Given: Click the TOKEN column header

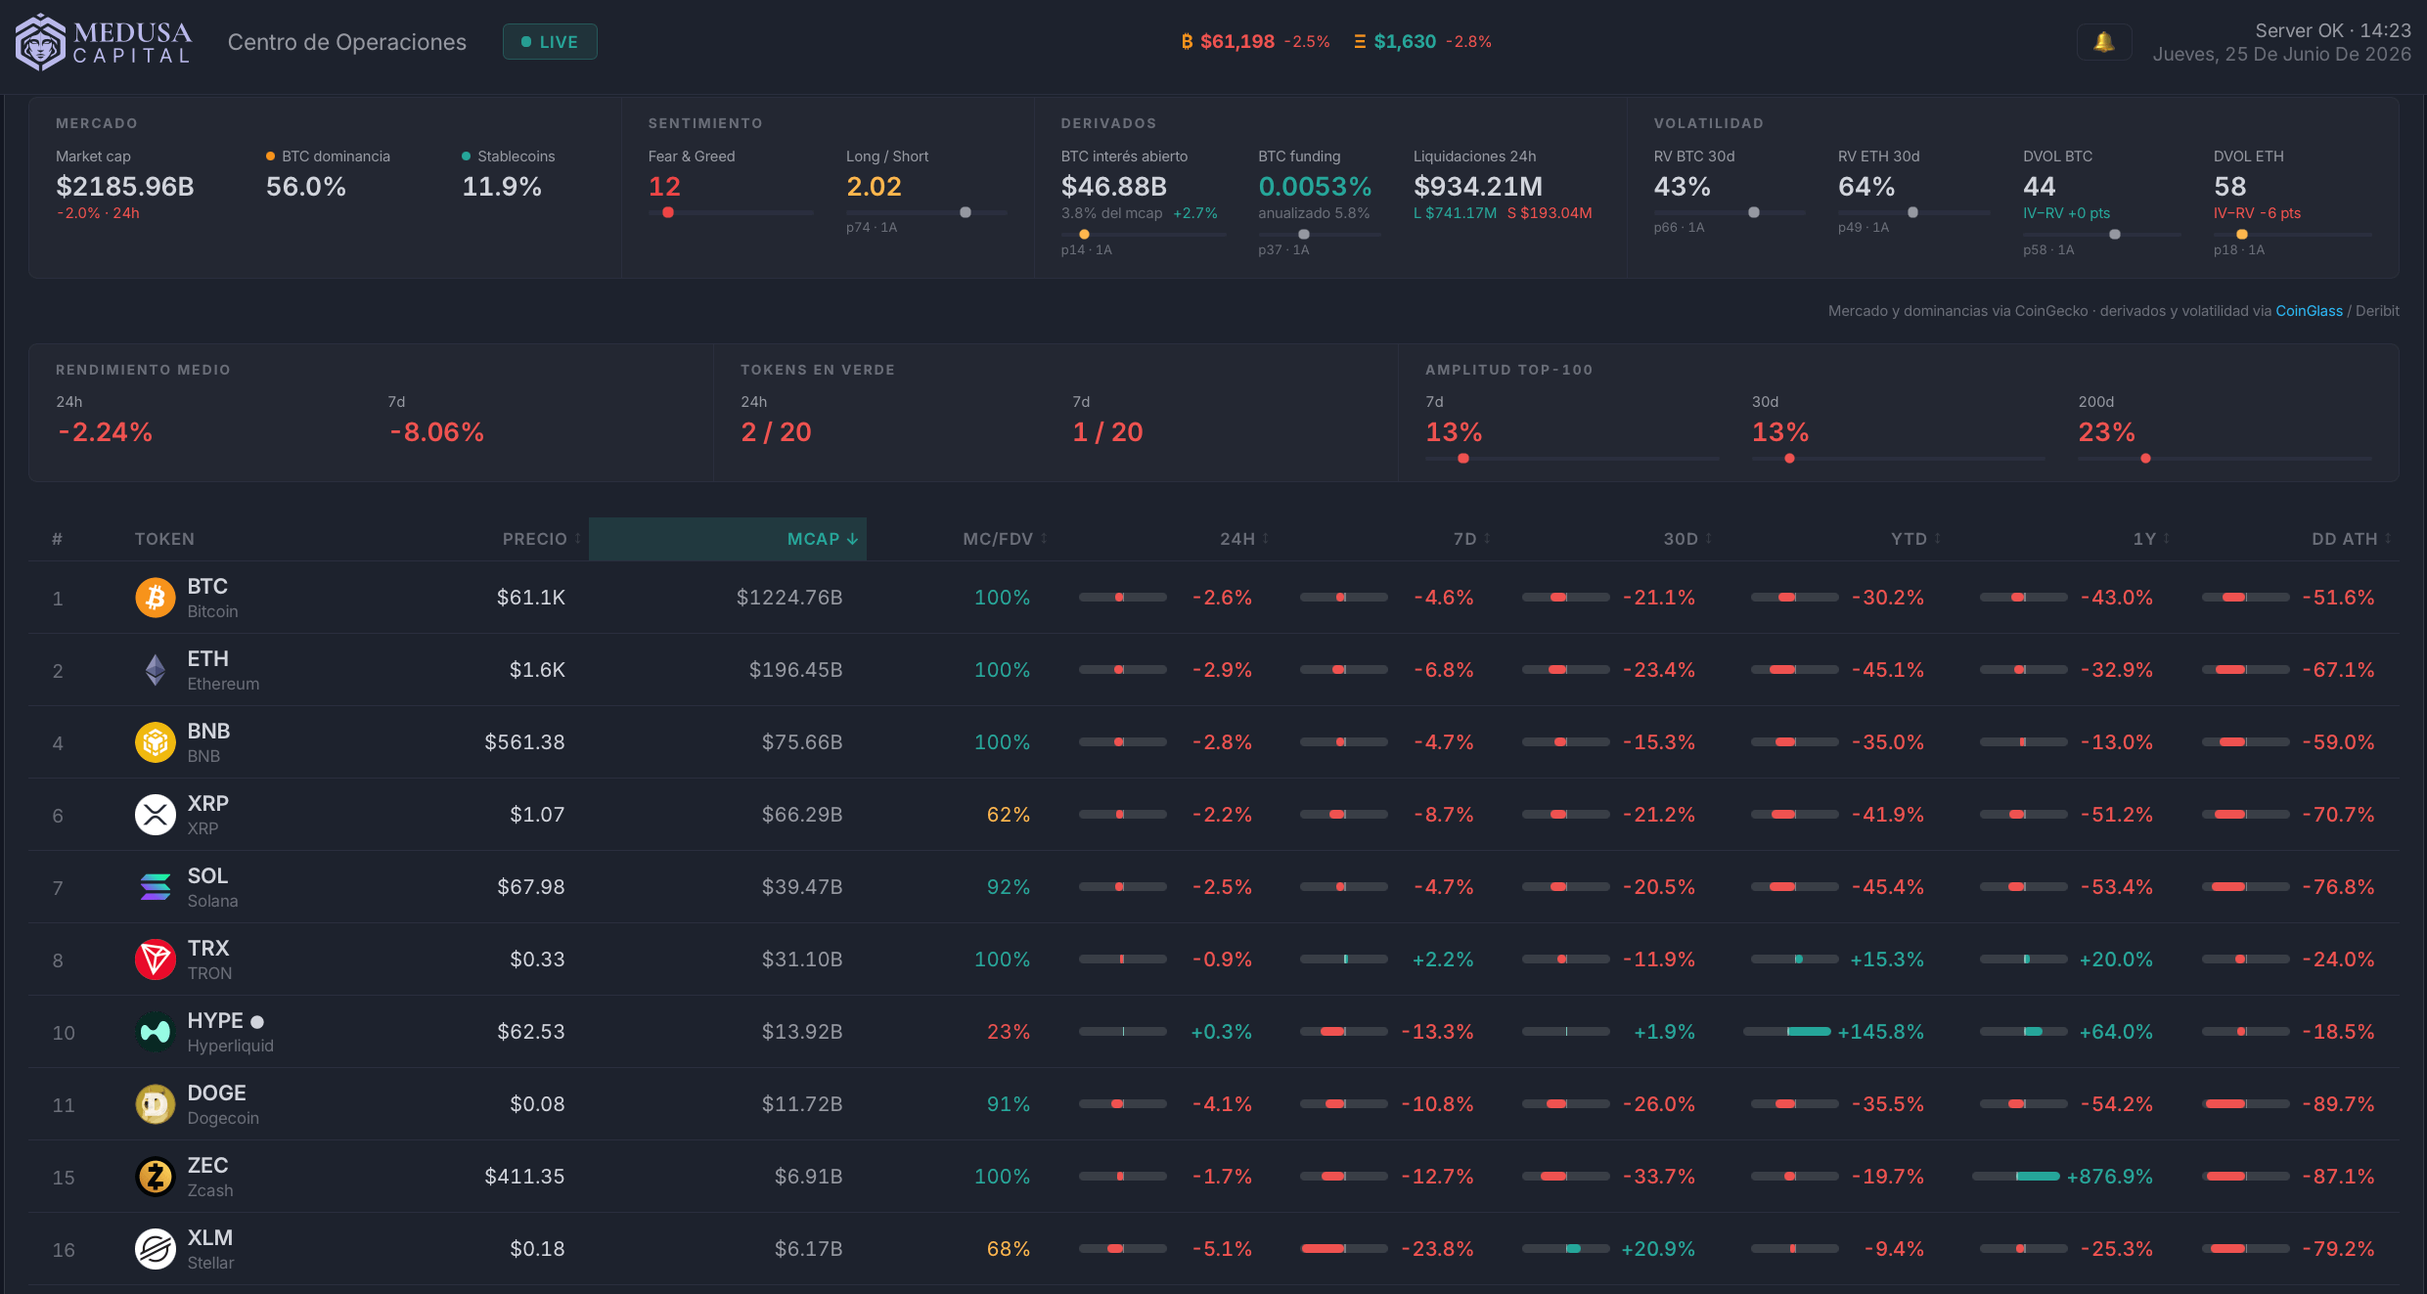Looking at the screenshot, I should tap(164, 539).
